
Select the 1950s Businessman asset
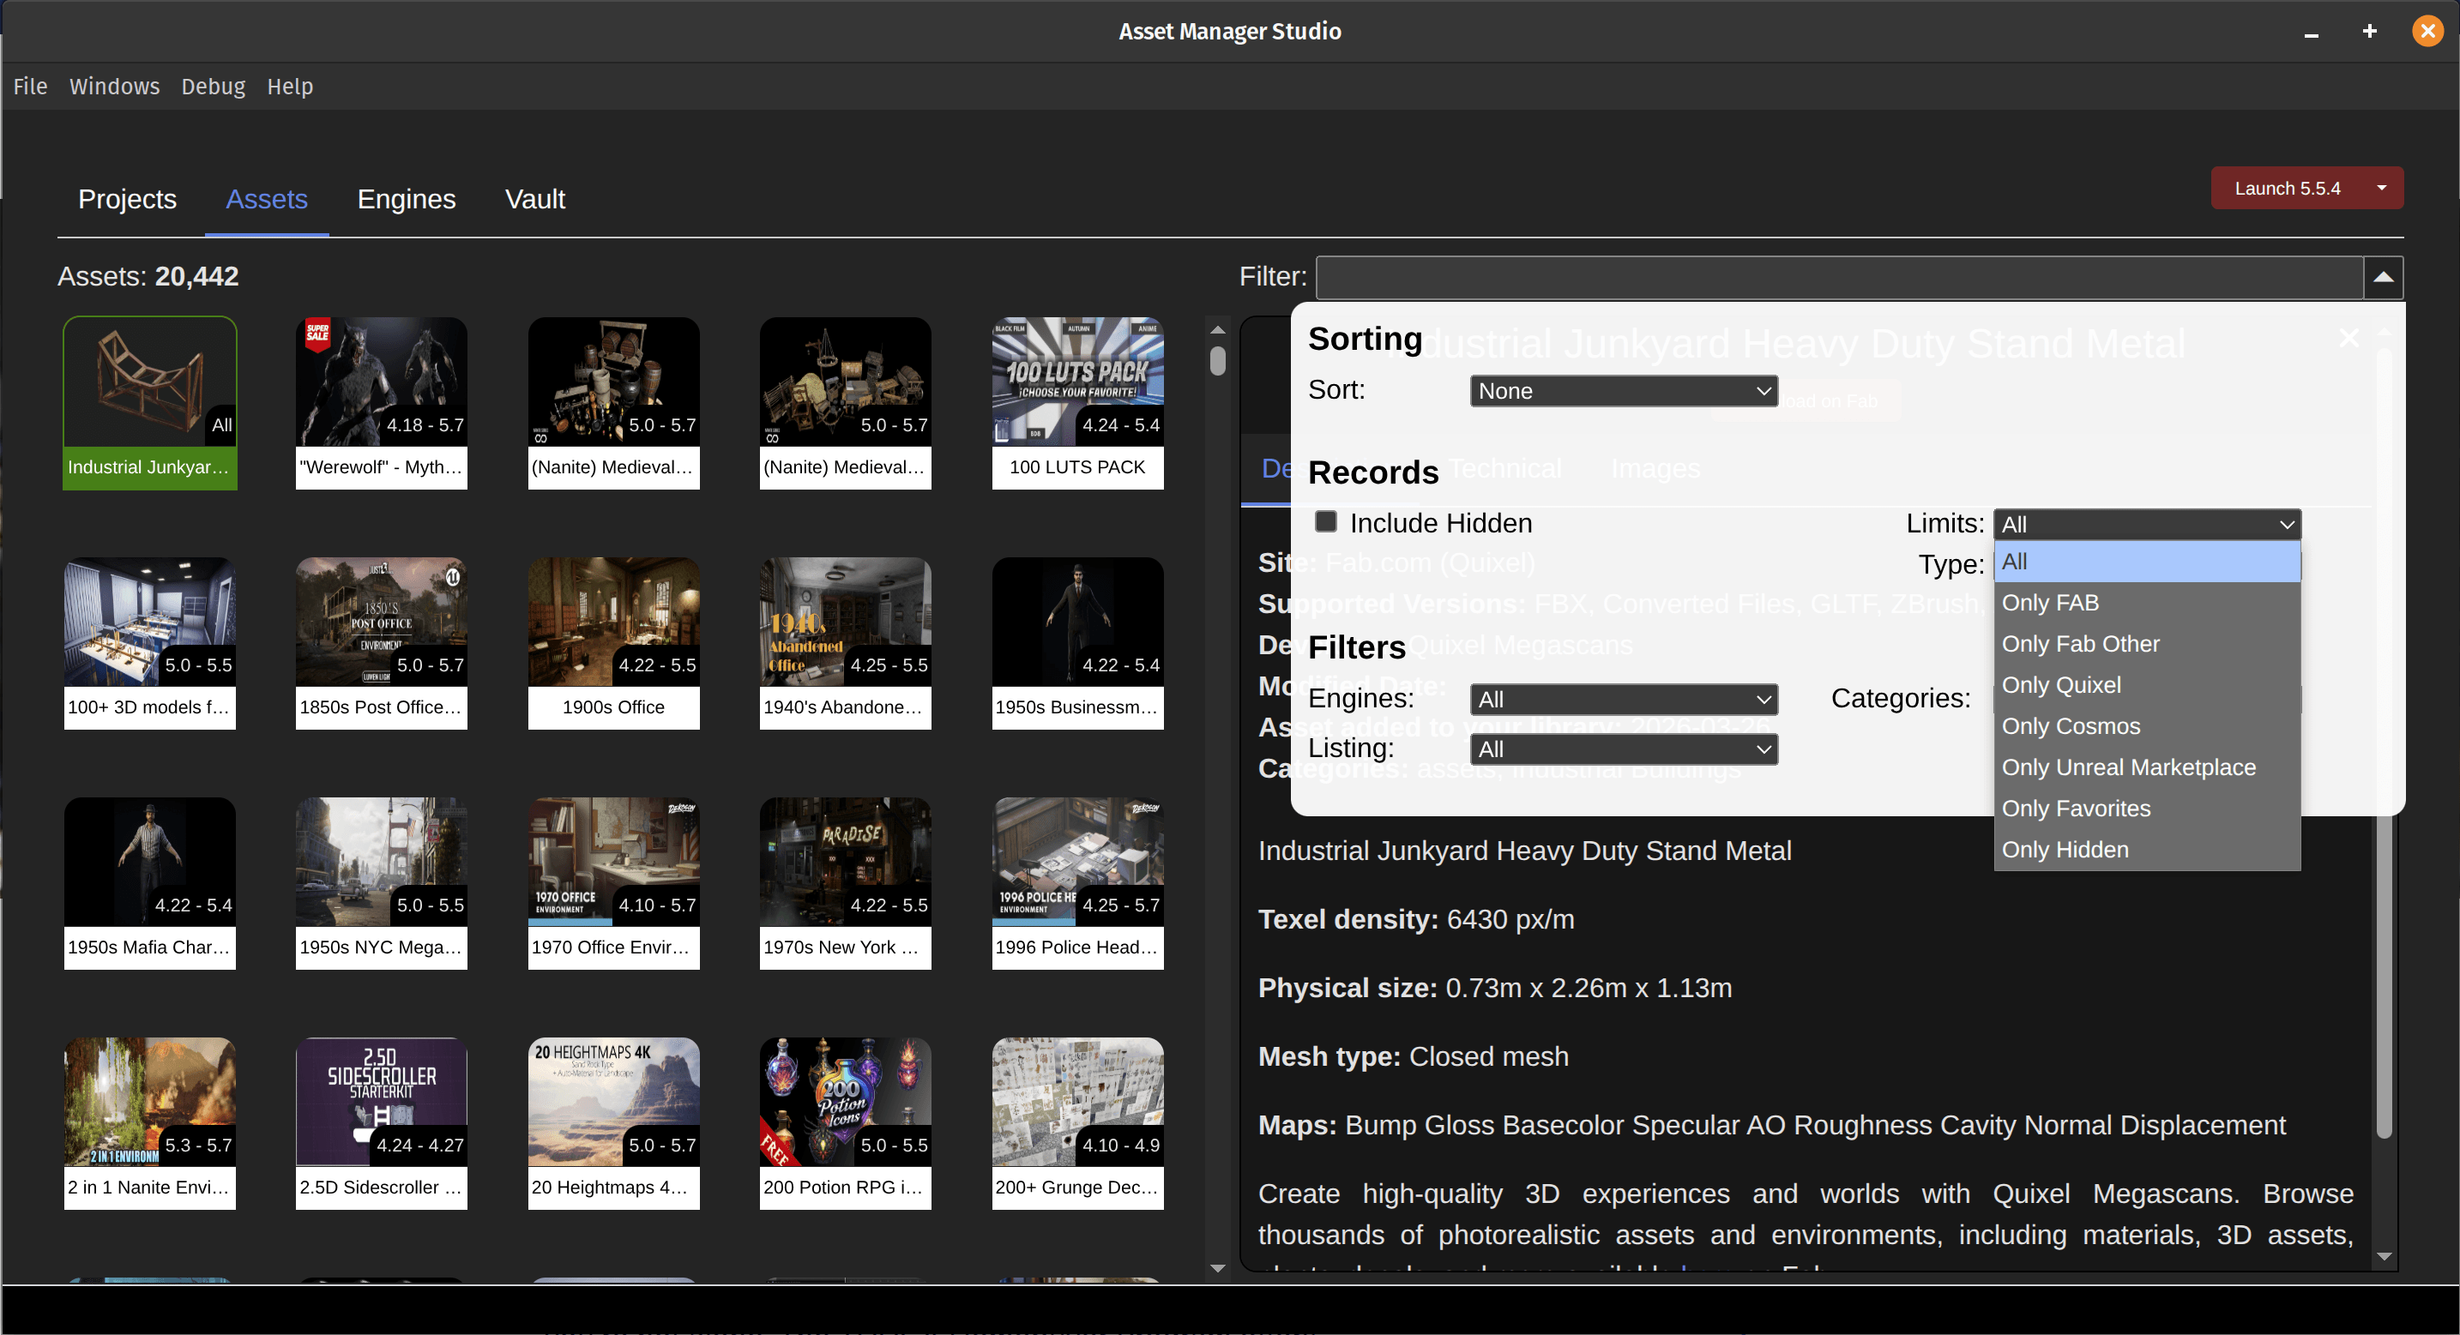point(1077,644)
